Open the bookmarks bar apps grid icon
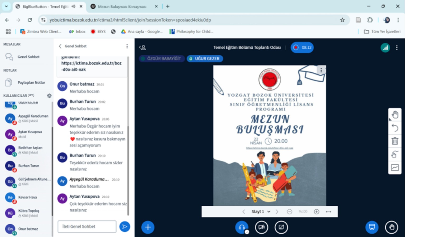The image size is (422, 237). 8,32
